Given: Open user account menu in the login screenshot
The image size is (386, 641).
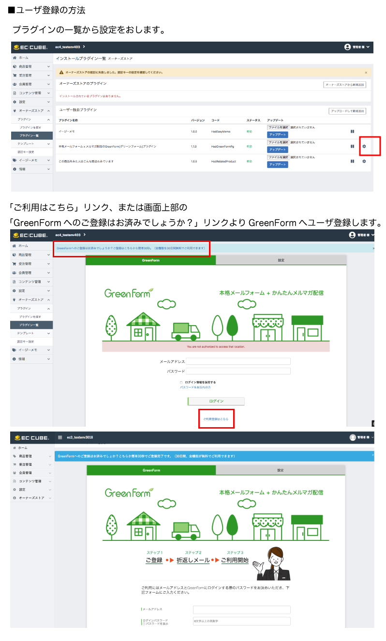Looking at the screenshot, I should (361, 235).
